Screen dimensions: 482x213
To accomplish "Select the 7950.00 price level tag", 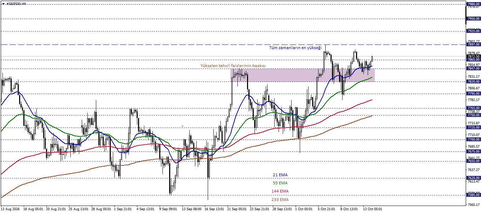I will pos(474,19).
